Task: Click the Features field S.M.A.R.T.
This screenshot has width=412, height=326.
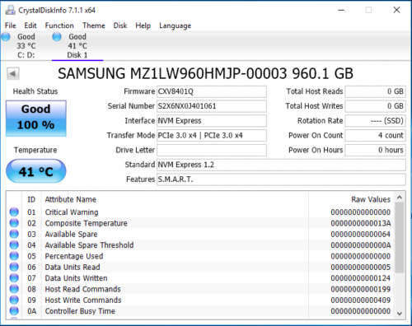Action: [281, 179]
